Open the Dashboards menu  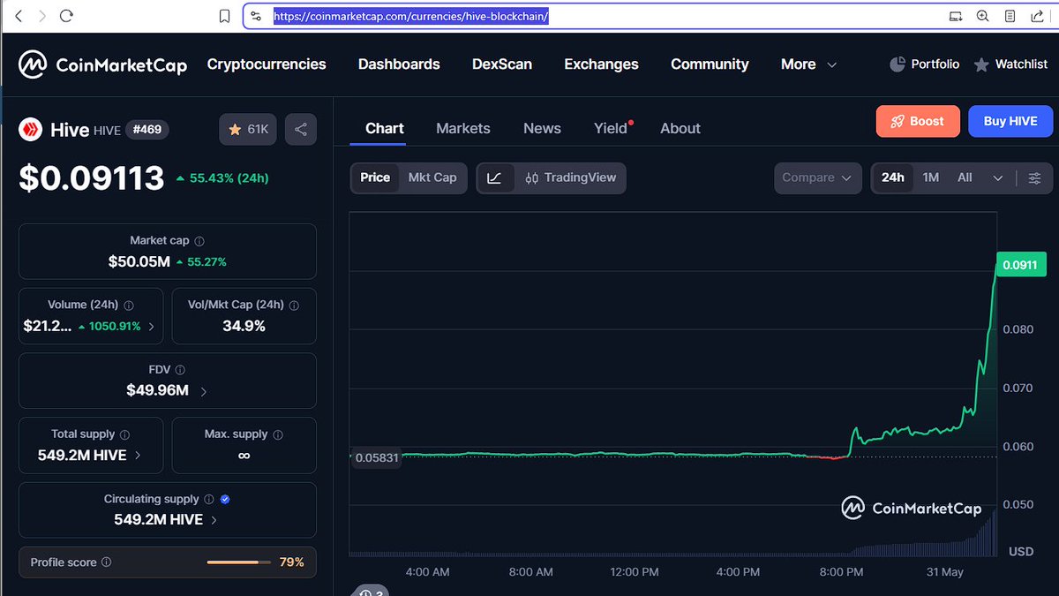(x=399, y=64)
